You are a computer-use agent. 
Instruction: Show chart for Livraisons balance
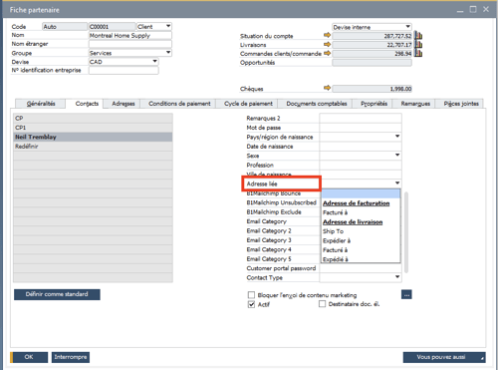pyautogui.click(x=418, y=44)
